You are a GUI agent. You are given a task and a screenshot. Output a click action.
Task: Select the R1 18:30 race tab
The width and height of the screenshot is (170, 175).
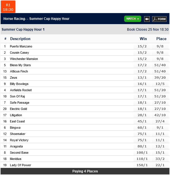point(8,7)
